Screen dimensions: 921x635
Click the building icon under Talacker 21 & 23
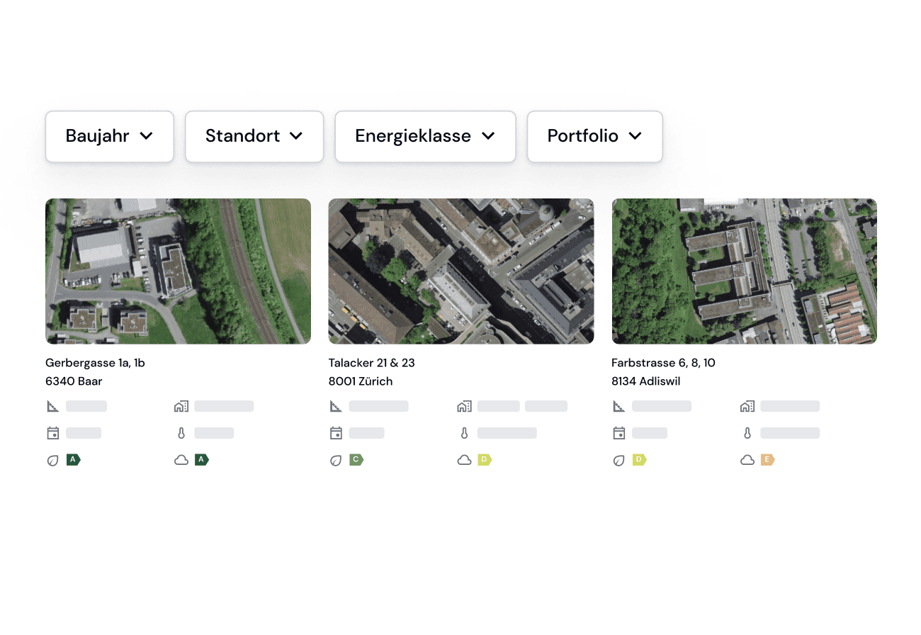464,406
